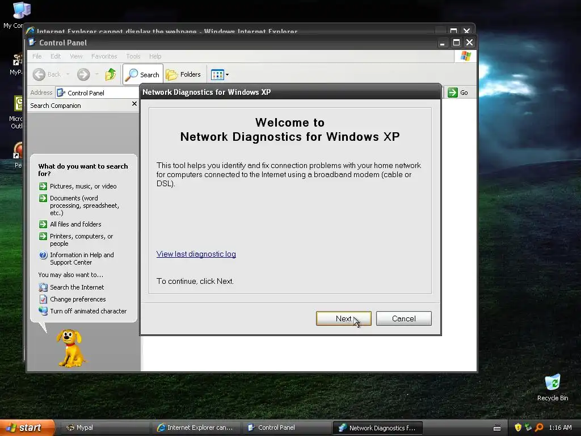Image resolution: width=581 pixels, height=436 pixels.
Task: Open the Views dropdown in toolbar
Action: click(220, 74)
